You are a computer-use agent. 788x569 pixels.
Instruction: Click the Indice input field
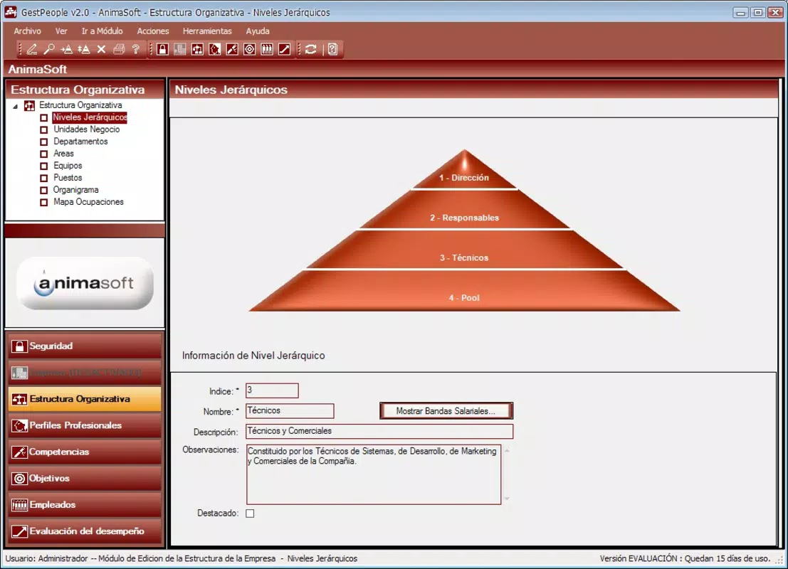pos(272,390)
